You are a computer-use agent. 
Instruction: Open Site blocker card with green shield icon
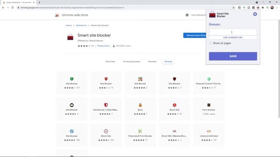[x=72, y=79]
